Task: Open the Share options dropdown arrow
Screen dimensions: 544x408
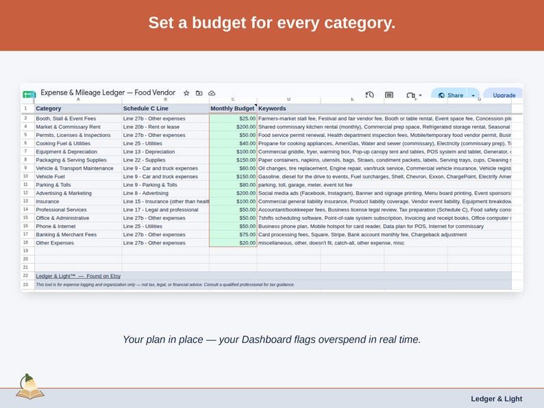Action: click(473, 95)
